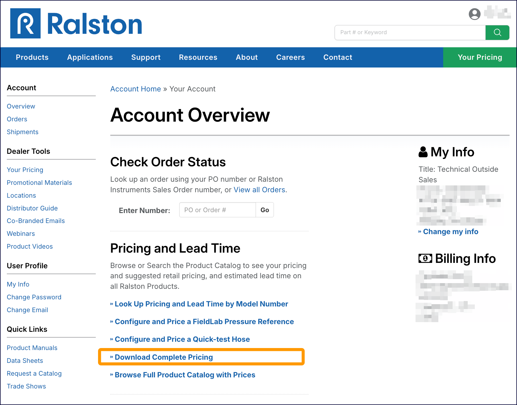Open Request a Catalog link
This screenshot has width=517, height=405.
point(34,373)
